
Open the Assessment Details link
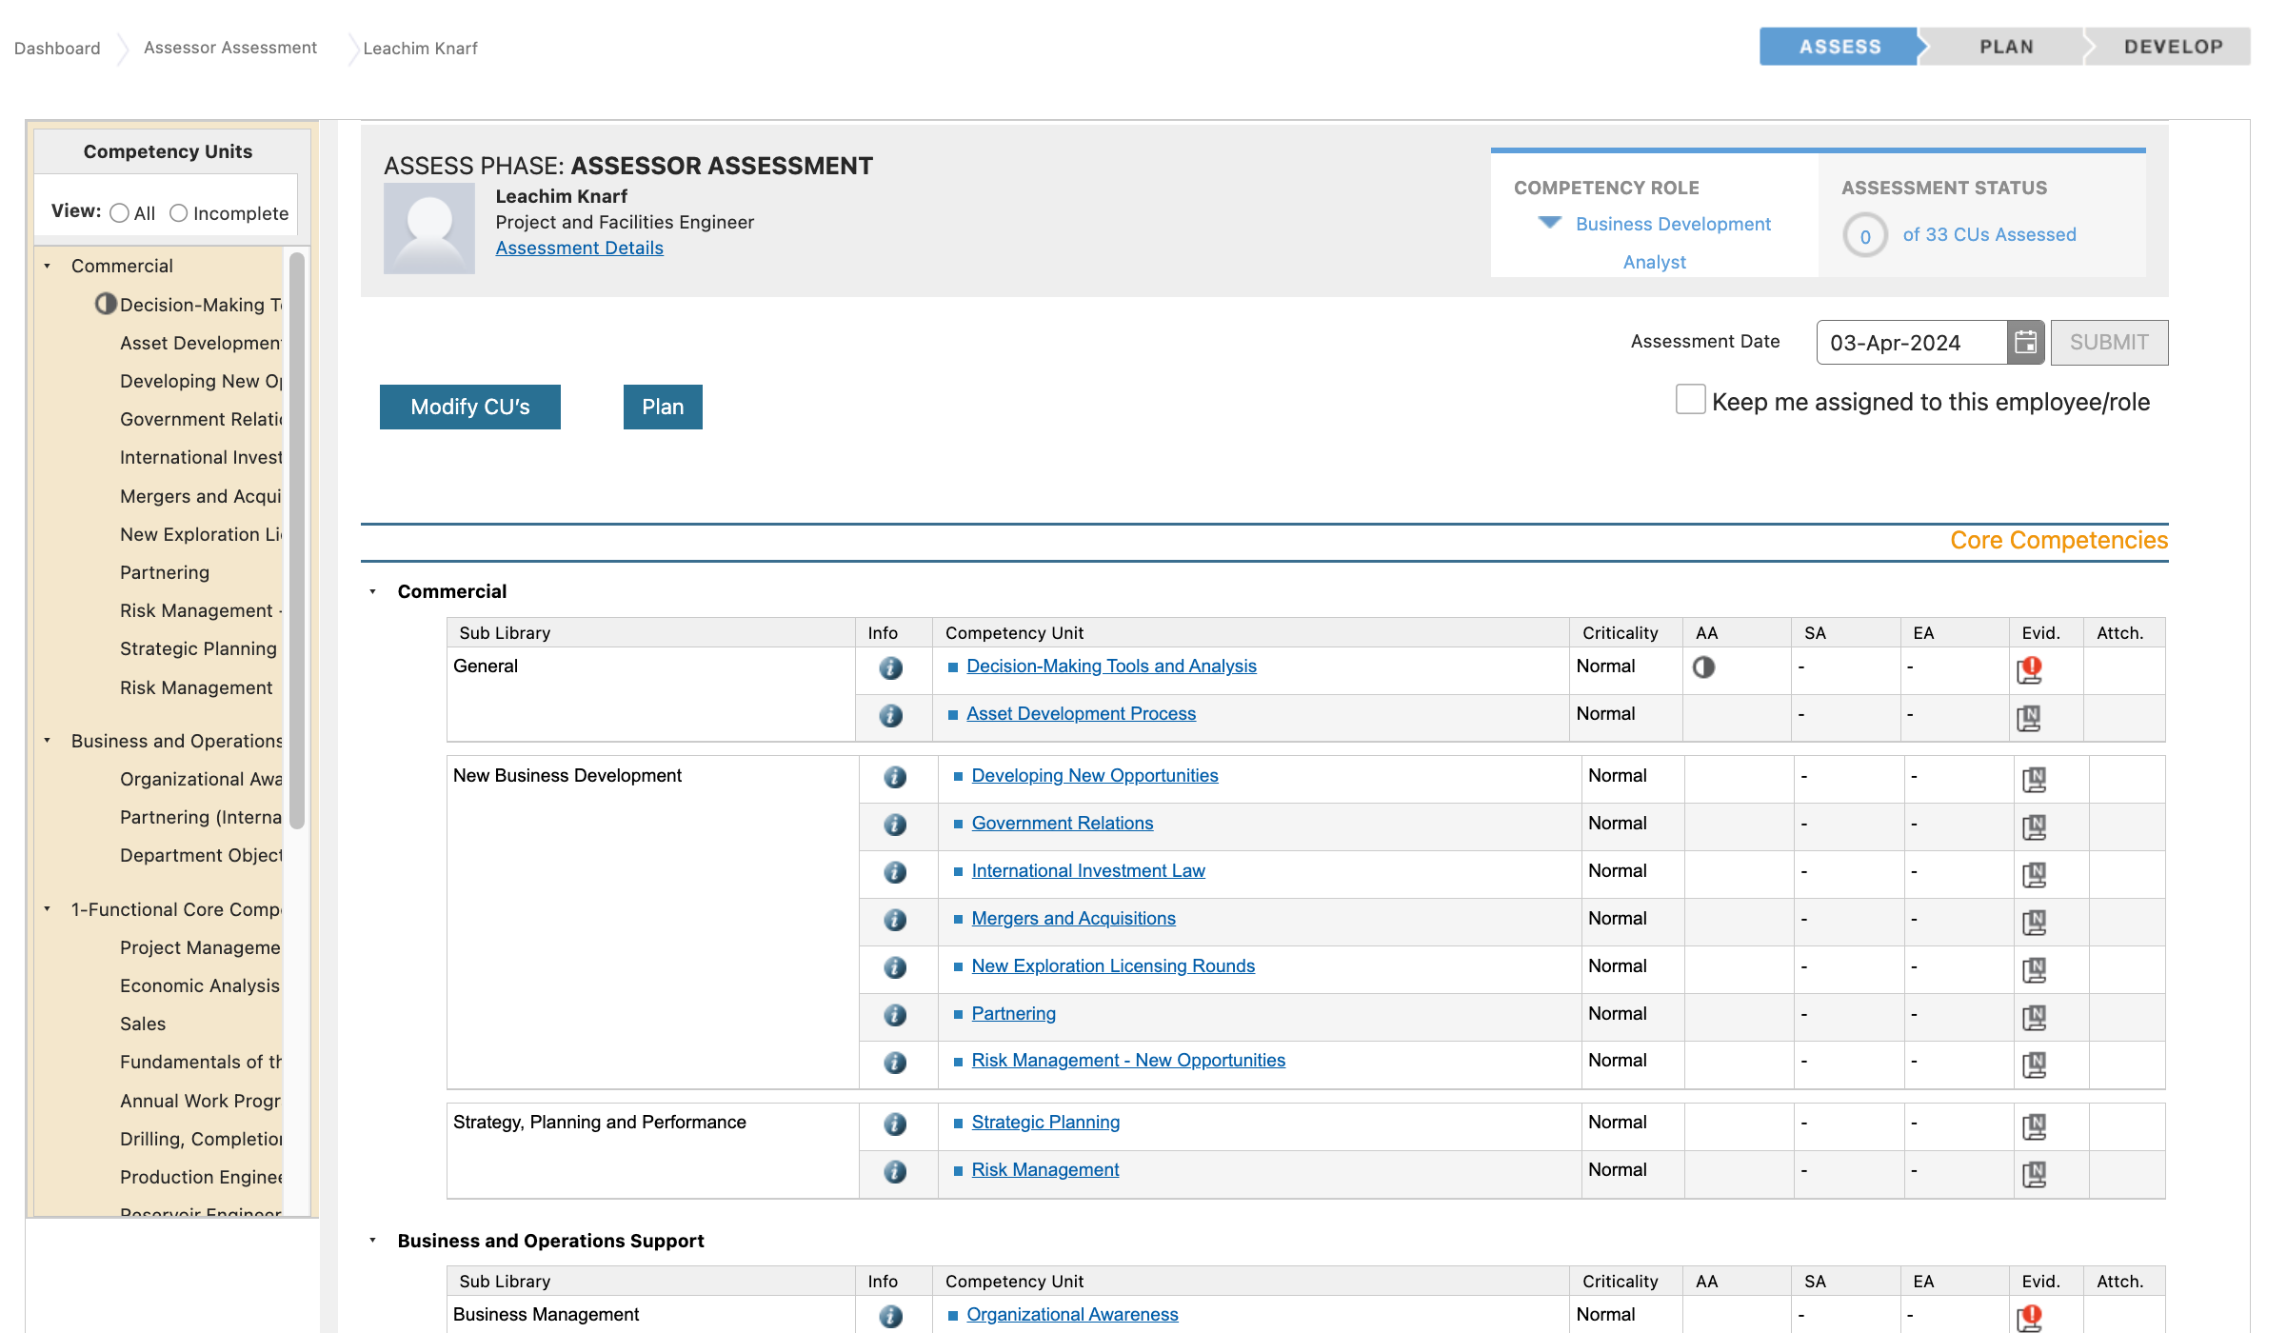tap(579, 248)
